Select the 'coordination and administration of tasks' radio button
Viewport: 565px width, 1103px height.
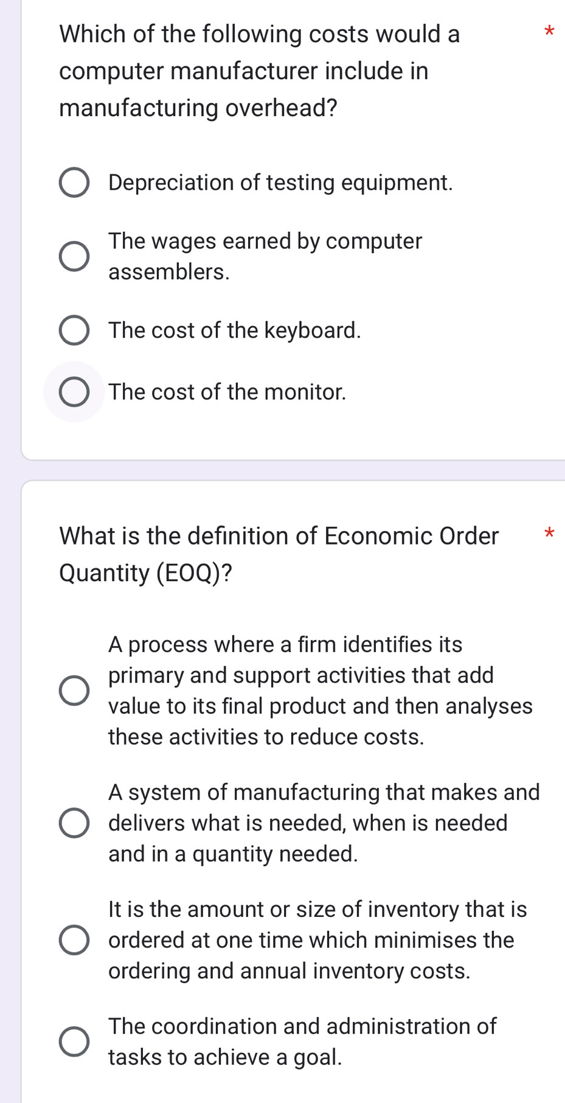(x=74, y=1042)
